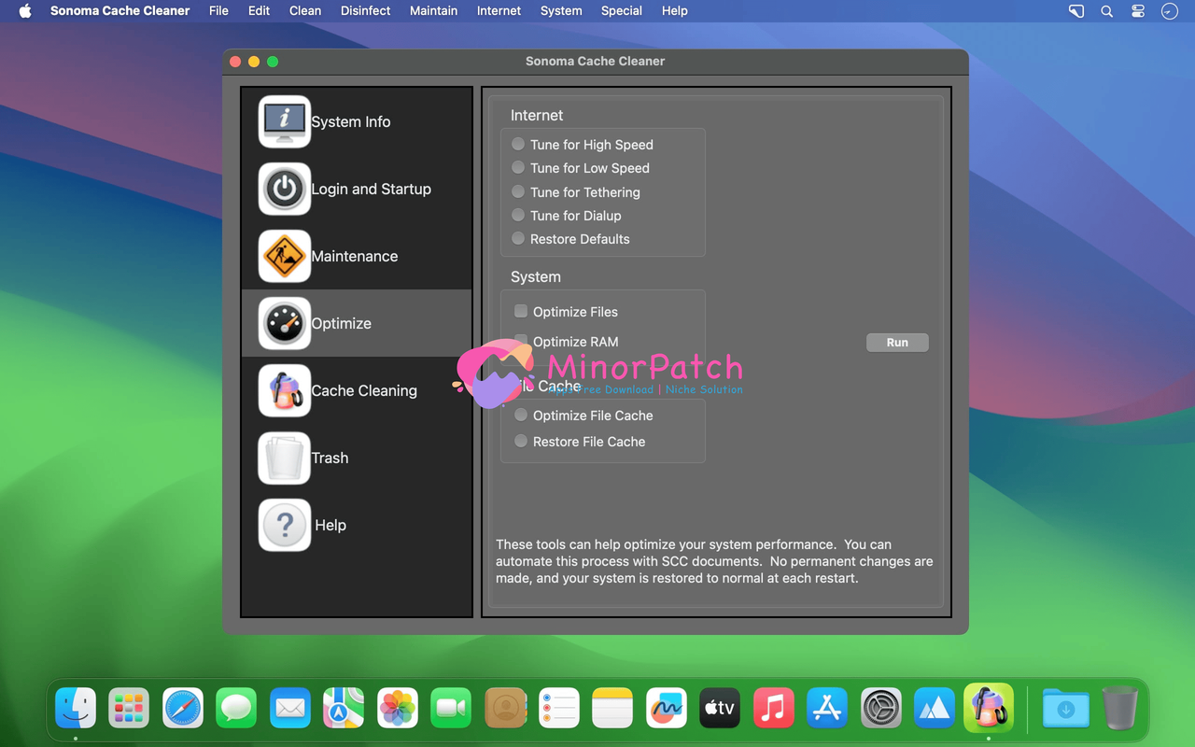The image size is (1195, 747).
Task: Select Tune for Dialup option
Action: point(518,215)
